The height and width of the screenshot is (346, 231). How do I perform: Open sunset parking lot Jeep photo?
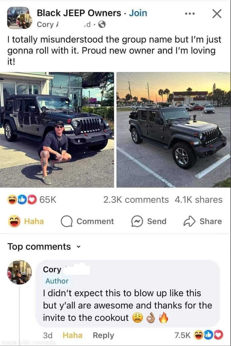click(174, 130)
